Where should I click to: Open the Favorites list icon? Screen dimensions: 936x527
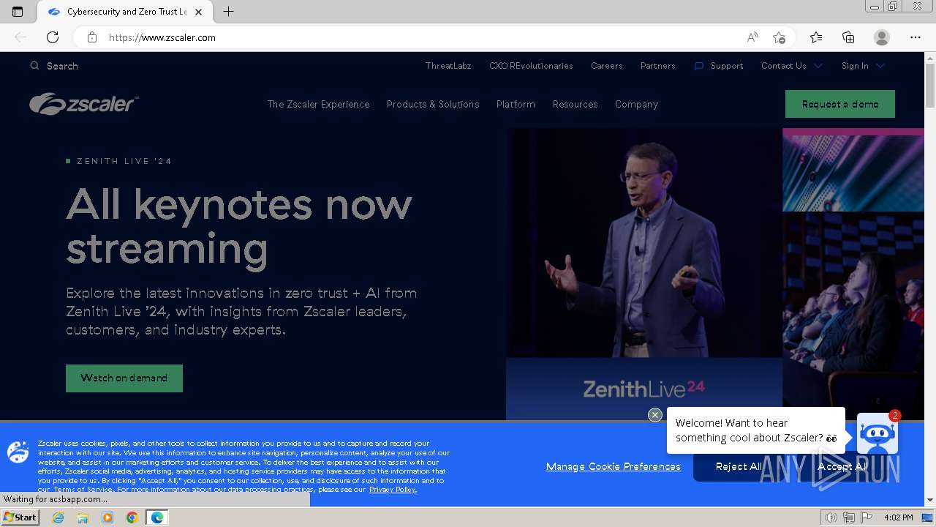click(816, 37)
